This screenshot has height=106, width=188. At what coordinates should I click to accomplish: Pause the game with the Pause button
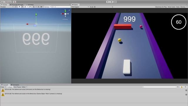pos(111,2)
